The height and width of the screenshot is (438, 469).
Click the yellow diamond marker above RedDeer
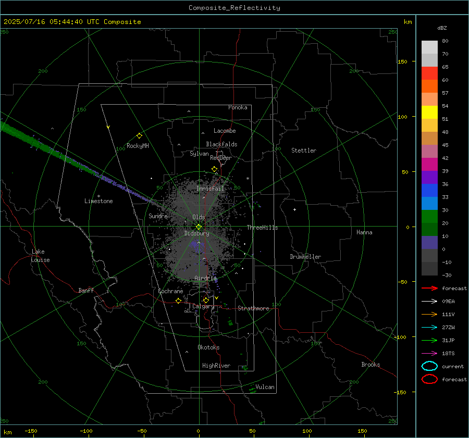pos(215,169)
